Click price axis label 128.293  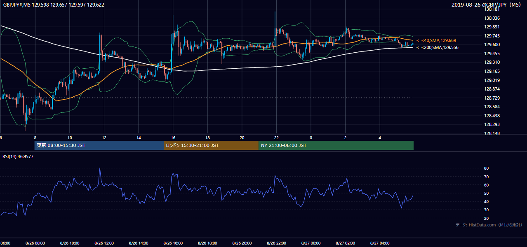pos(492,124)
